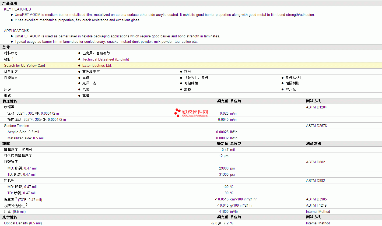The image size is (382, 226).
Task: Click the Acrylic Side: 0.5 mil row
Action: click(x=23, y=132)
